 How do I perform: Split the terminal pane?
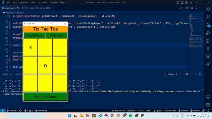tap(183, 74)
